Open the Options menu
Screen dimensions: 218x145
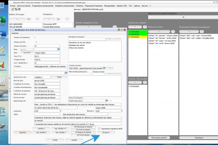[137, 6]
